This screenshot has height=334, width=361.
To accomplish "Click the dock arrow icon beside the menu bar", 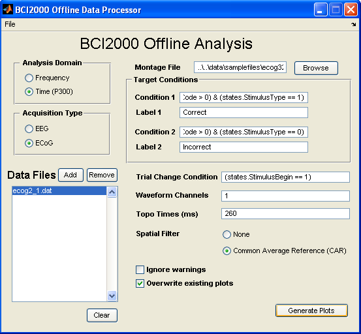I will click(354, 24).
